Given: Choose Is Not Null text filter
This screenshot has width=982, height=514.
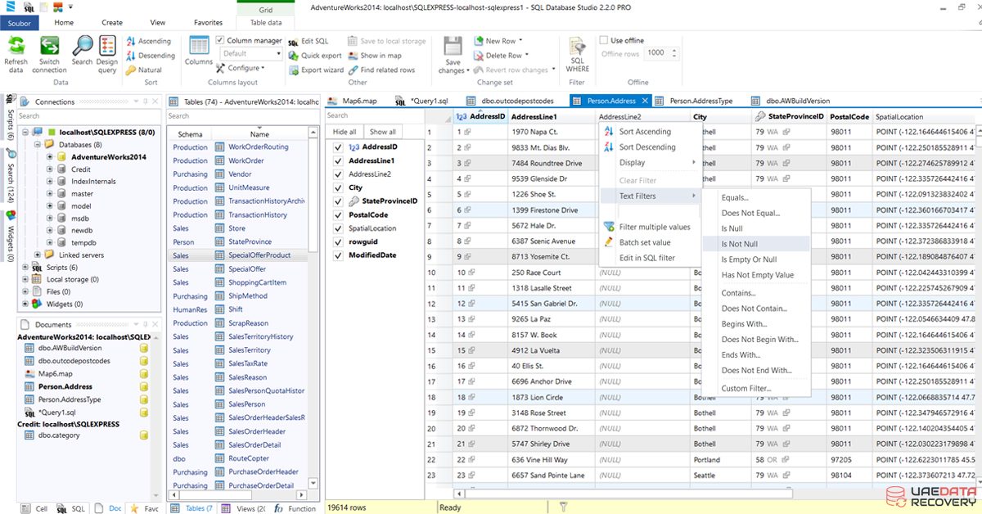Looking at the screenshot, I should pyautogui.click(x=755, y=245).
